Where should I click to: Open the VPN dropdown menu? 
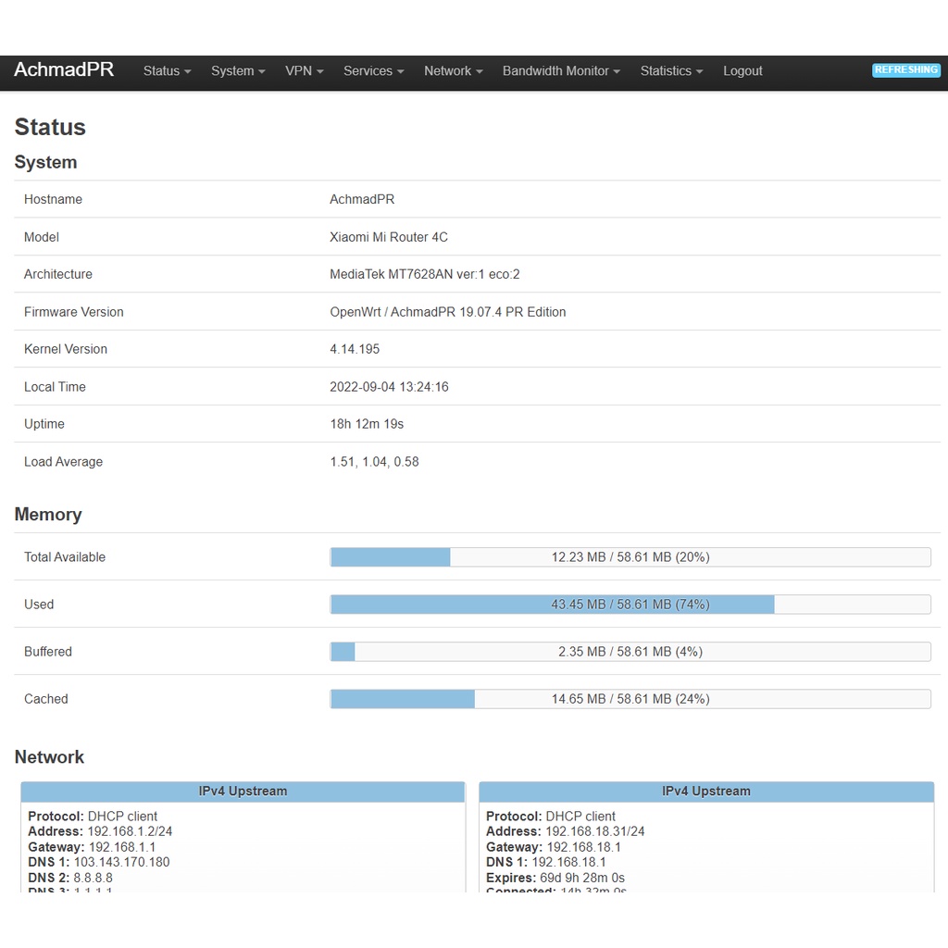tap(304, 71)
